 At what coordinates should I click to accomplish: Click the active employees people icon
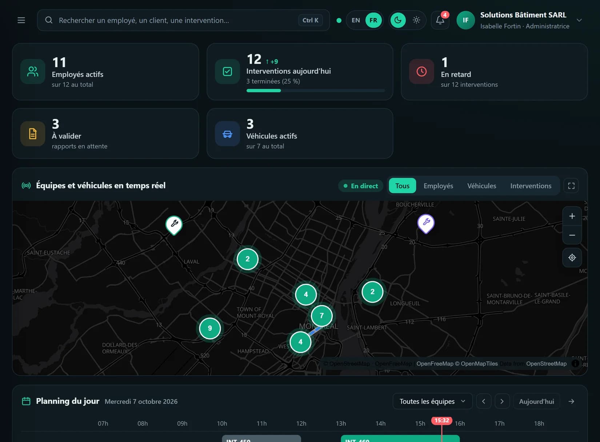coord(33,72)
